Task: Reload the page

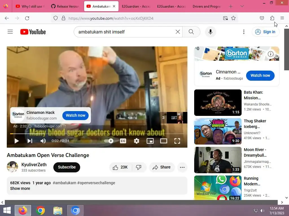Action: (27, 18)
